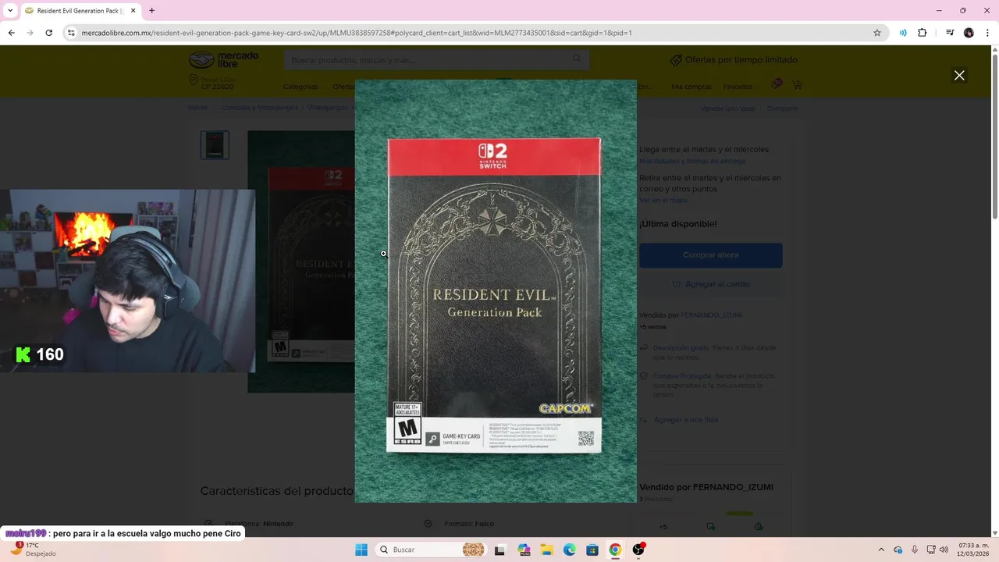
Task: Open Chrome media control icon
Action: (x=950, y=33)
